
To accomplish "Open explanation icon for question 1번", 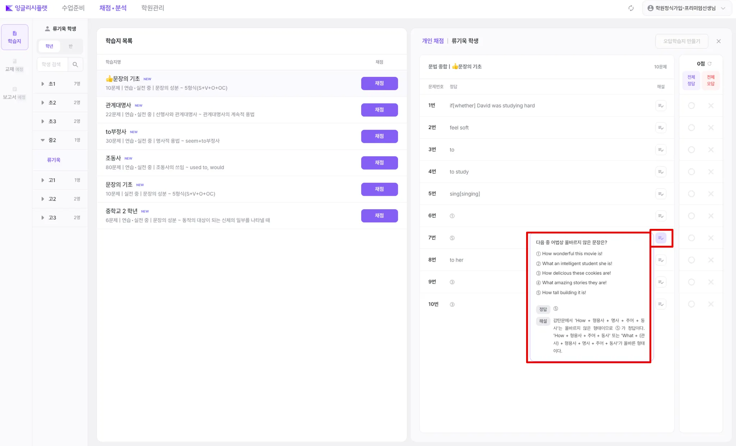I will 661,105.
